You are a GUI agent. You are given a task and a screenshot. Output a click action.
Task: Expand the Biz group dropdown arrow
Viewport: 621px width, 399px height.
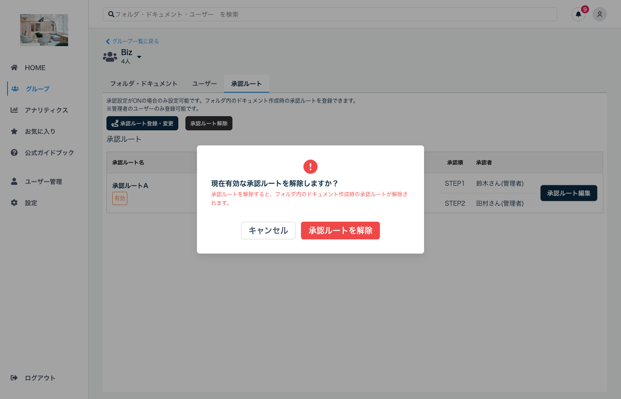(x=139, y=57)
